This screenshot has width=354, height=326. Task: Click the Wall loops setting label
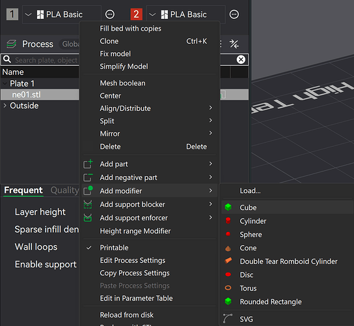click(x=36, y=247)
